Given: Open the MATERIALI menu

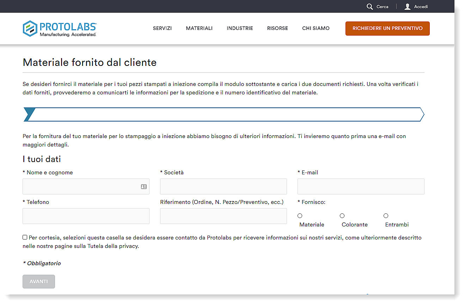Looking at the screenshot, I should pyautogui.click(x=199, y=28).
